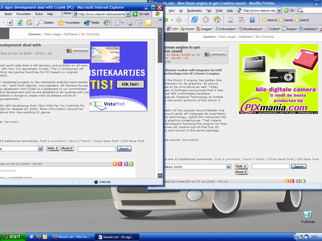Viewport: 322px width, 241px height.
Task: Open the Images web developer dropdown
Action: (204, 29)
